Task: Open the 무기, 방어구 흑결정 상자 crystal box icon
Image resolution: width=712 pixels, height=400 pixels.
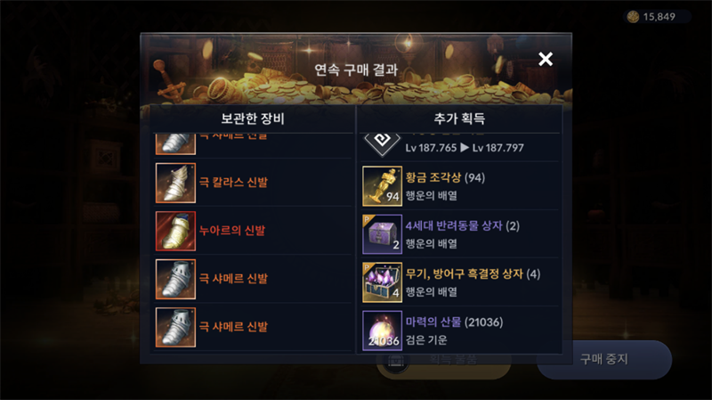Action: pyautogui.click(x=383, y=282)
